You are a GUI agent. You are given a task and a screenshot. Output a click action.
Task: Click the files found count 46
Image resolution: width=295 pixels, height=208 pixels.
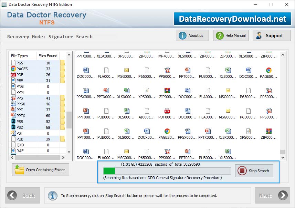[48, 104]
